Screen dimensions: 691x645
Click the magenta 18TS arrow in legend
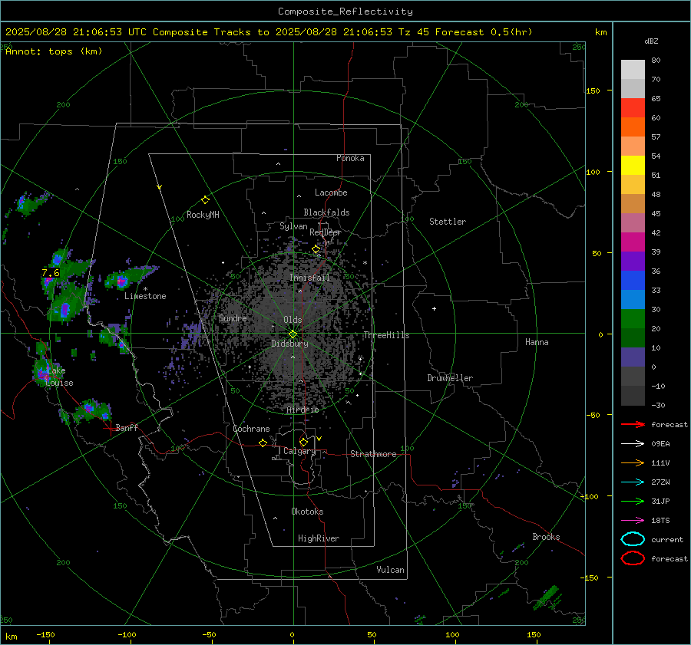[633, 521]
